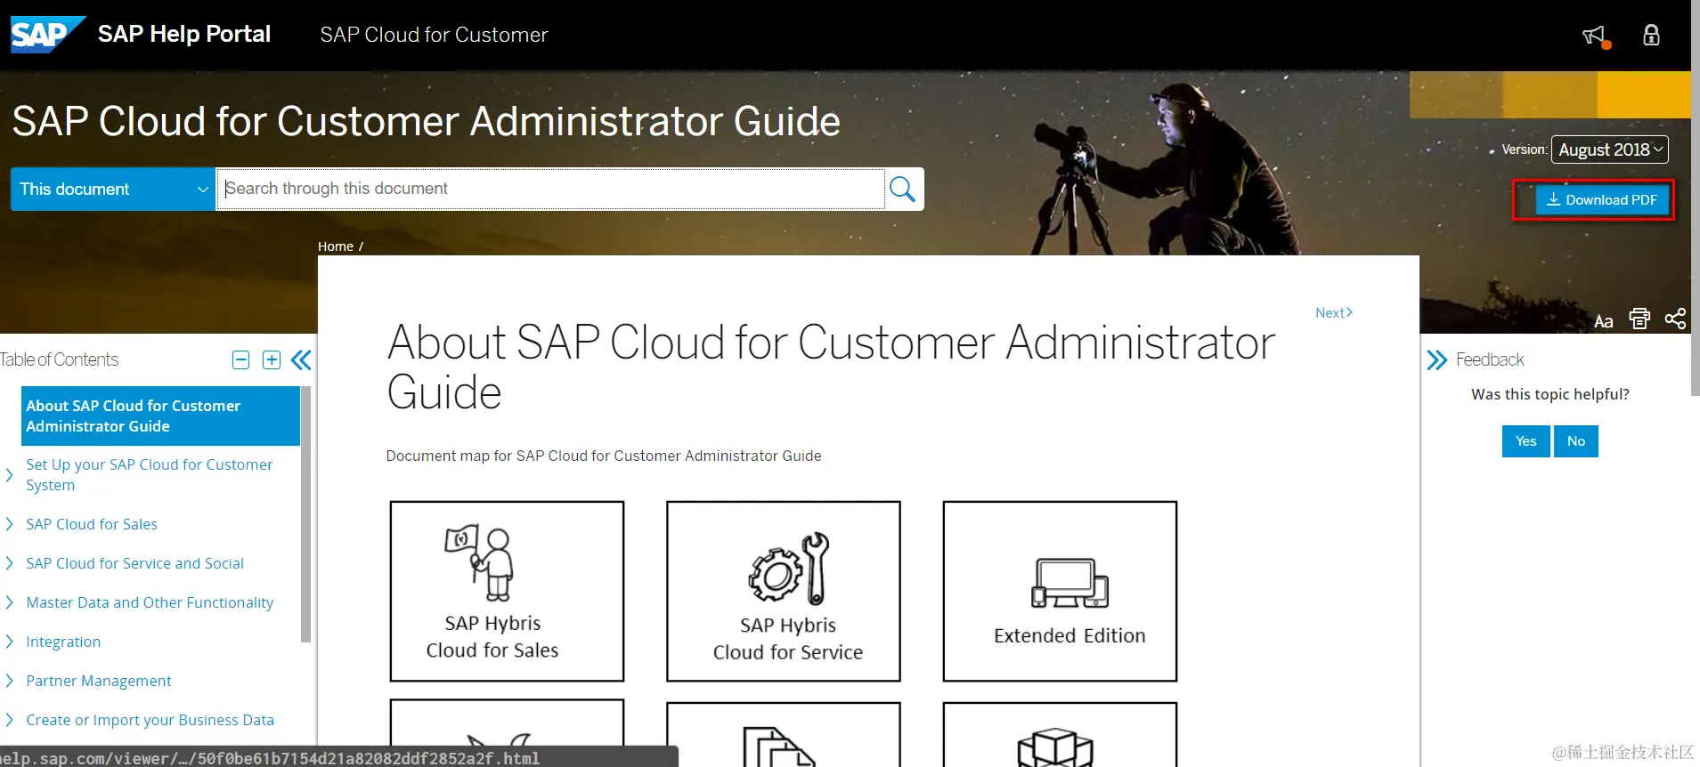The image size is (1700, 767).
Task: Expand Set Up your SAP Cloud for Customer System
Action: [x=9, y=475]
